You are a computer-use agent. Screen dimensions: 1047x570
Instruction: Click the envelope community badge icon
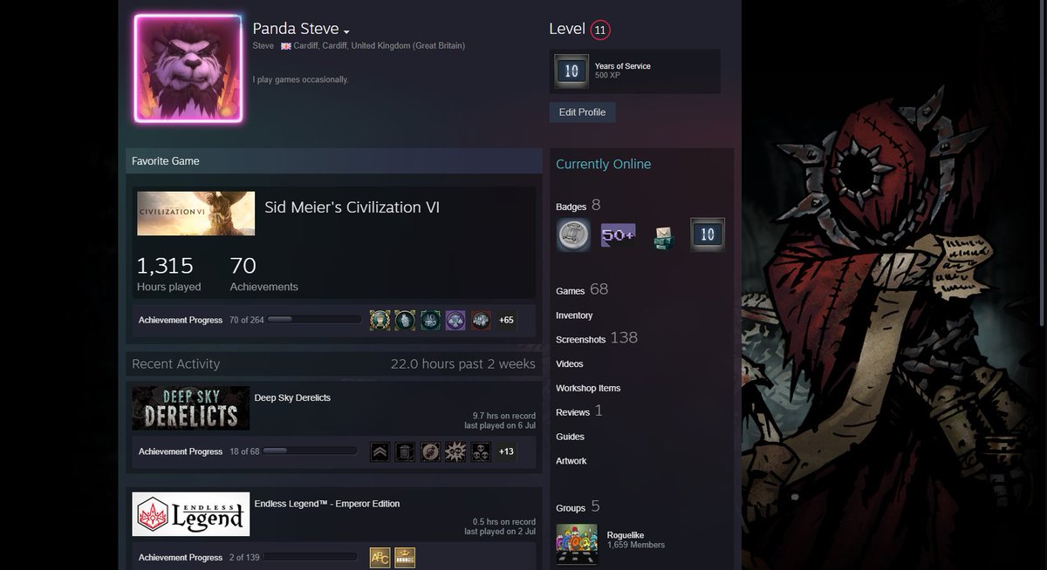coord(663,238)
